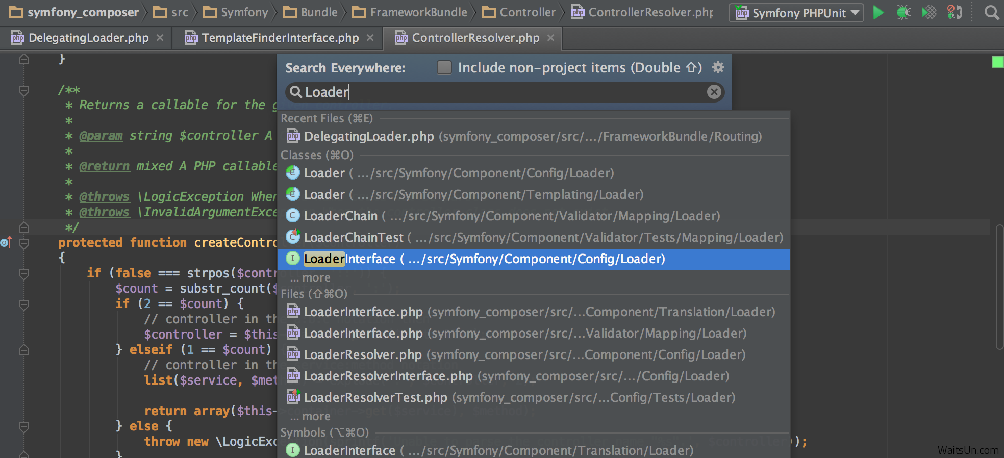Clear the Loader search text
The height and width of the screenshot is (458, 1004).
pyautogui.click(x=714, y=92)
